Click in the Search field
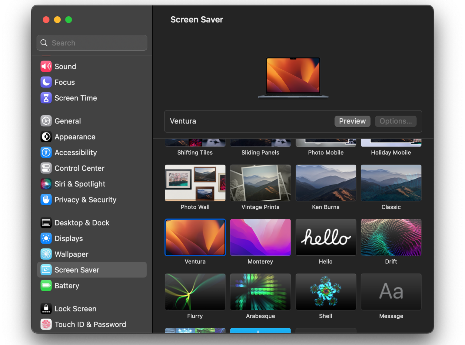Screen dimensions: 465x345 point(97,43)
